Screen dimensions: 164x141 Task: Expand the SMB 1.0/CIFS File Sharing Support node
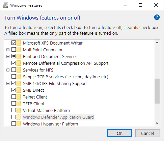[x=8, y=83]
